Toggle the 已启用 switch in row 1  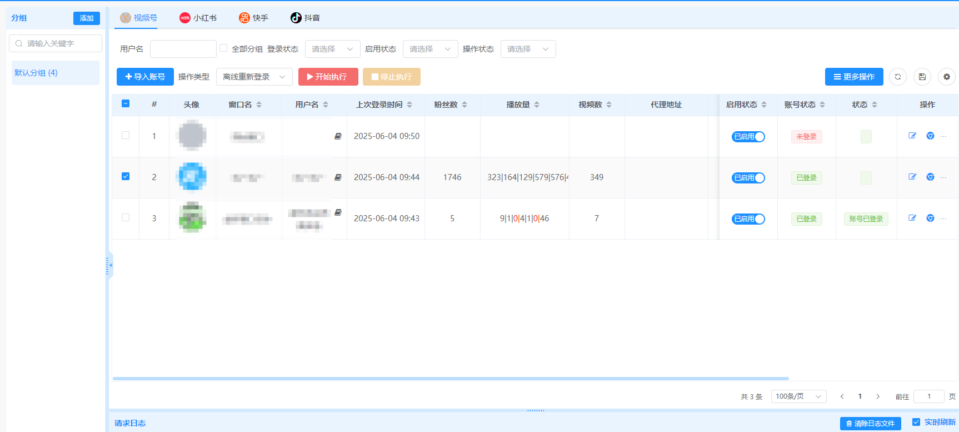[748, 137]
